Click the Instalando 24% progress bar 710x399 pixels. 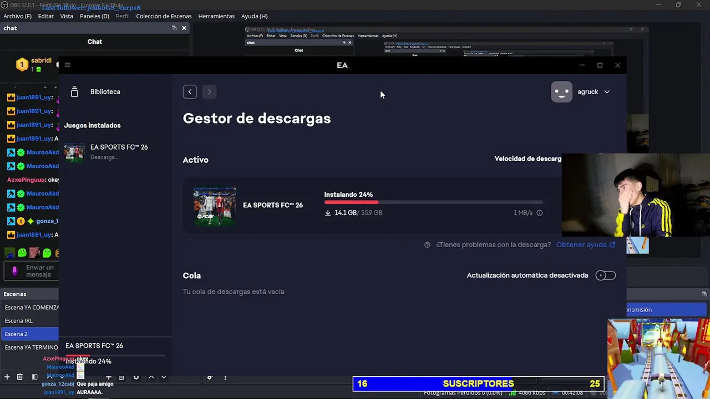(433, 202)
